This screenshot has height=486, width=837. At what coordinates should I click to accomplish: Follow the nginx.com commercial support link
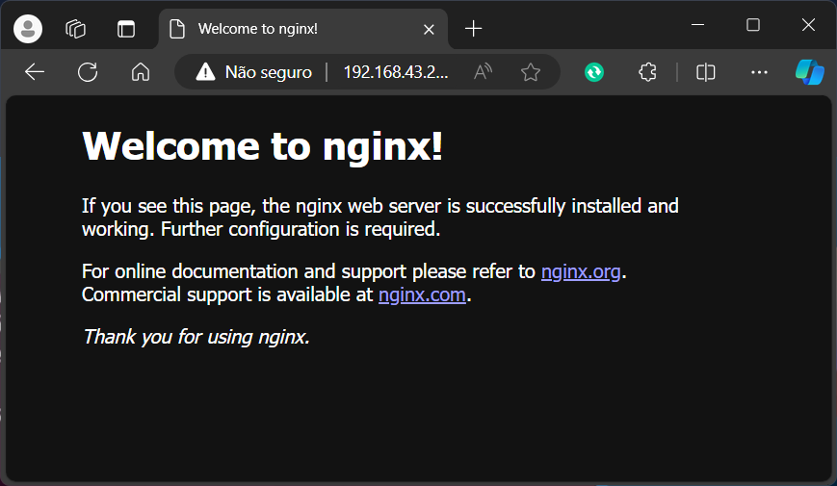[x=422, y=294]
